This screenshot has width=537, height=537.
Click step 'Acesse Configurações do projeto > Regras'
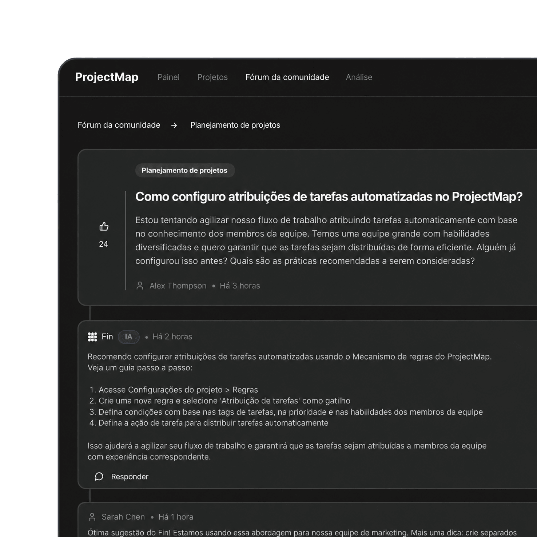[178, 390]
